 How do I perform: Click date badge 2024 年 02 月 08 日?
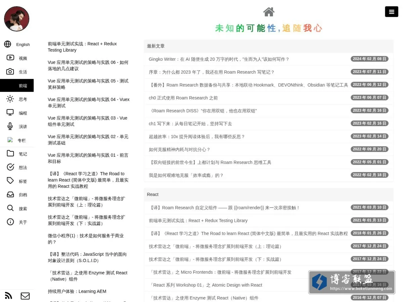pyautogui.click(x=369, y=59)
